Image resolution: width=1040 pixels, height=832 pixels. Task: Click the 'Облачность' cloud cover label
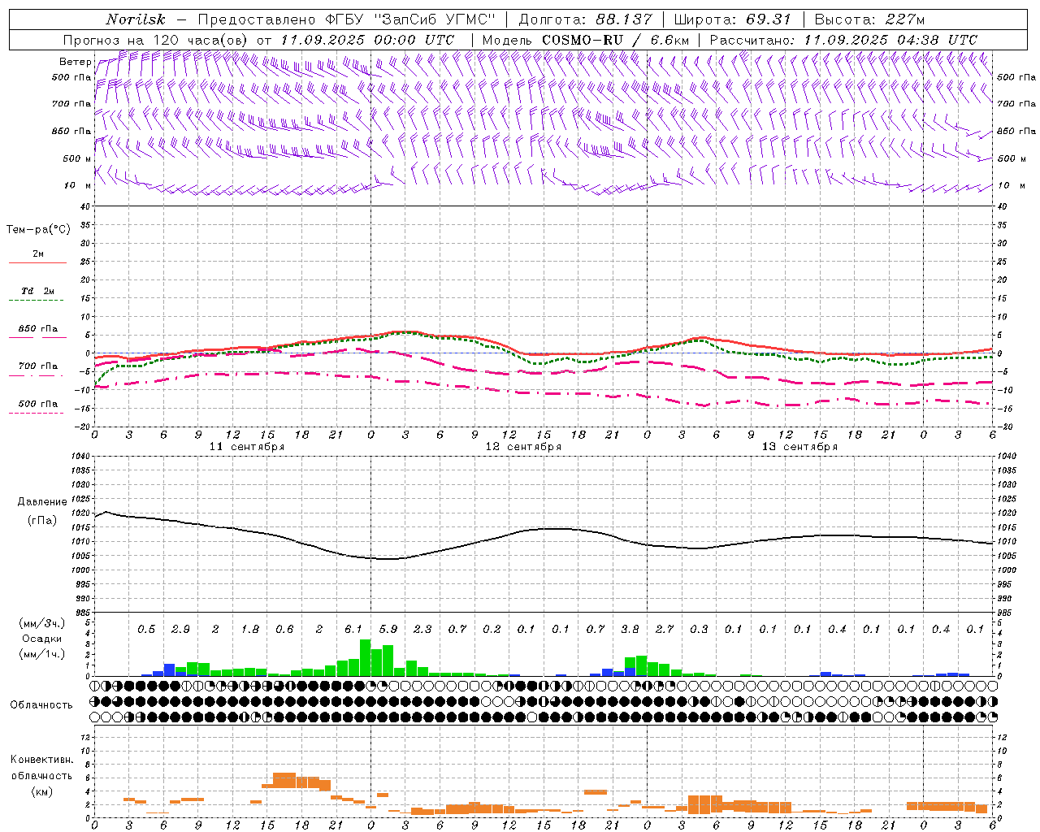click(x=41, y=704)
